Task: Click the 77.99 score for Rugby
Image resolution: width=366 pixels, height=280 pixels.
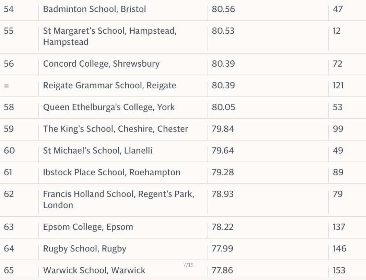Action: coord(222,248)
